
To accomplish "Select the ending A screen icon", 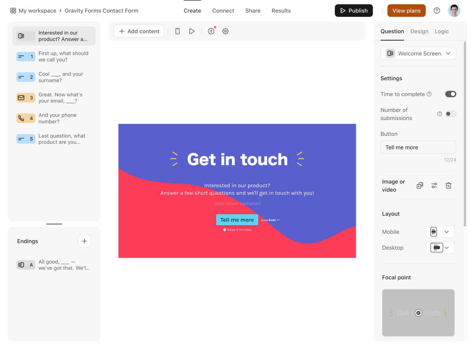I will pos(26,265).
